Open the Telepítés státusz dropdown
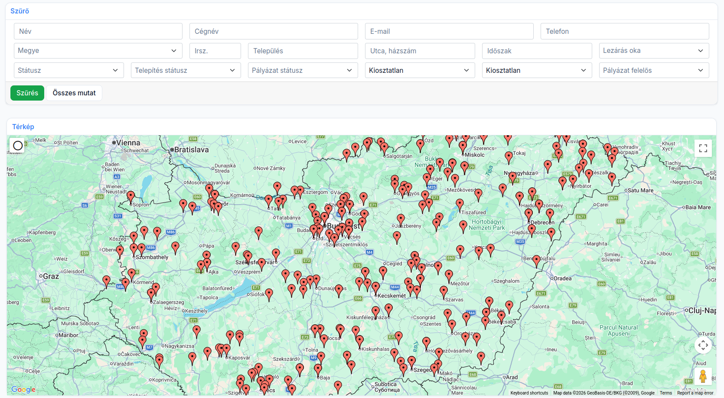The image size is (724, 398). (186, 70)
